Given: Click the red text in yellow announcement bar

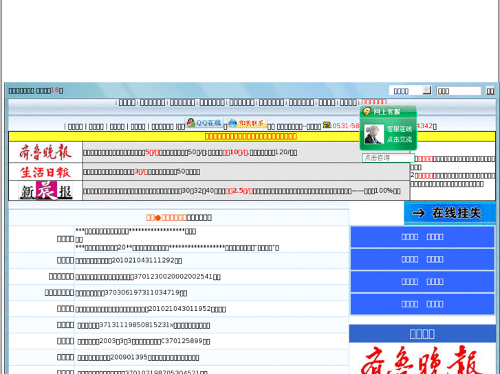Looking at the screenshot, I should [x=250, y=137].
